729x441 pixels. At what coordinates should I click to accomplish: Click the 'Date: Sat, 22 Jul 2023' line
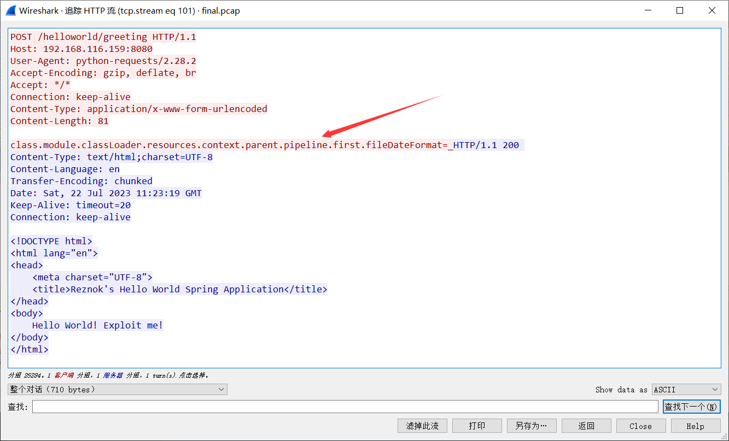[x=106, y=193]
